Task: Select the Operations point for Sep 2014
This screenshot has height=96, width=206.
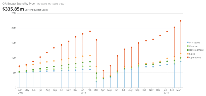Action: click(x=138, y=43)
